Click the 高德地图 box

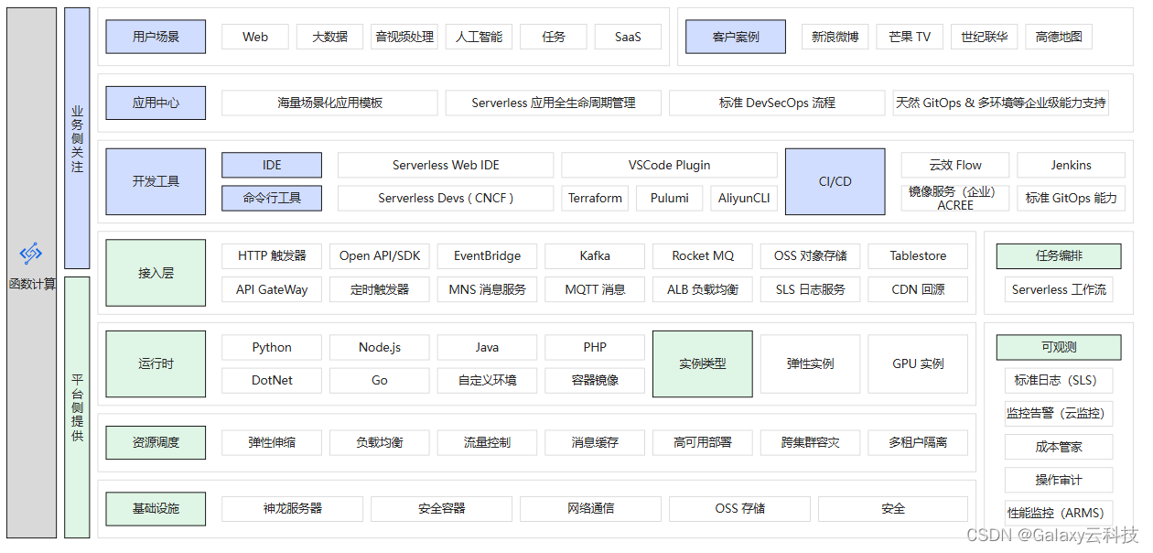(x=1059, y=37)
